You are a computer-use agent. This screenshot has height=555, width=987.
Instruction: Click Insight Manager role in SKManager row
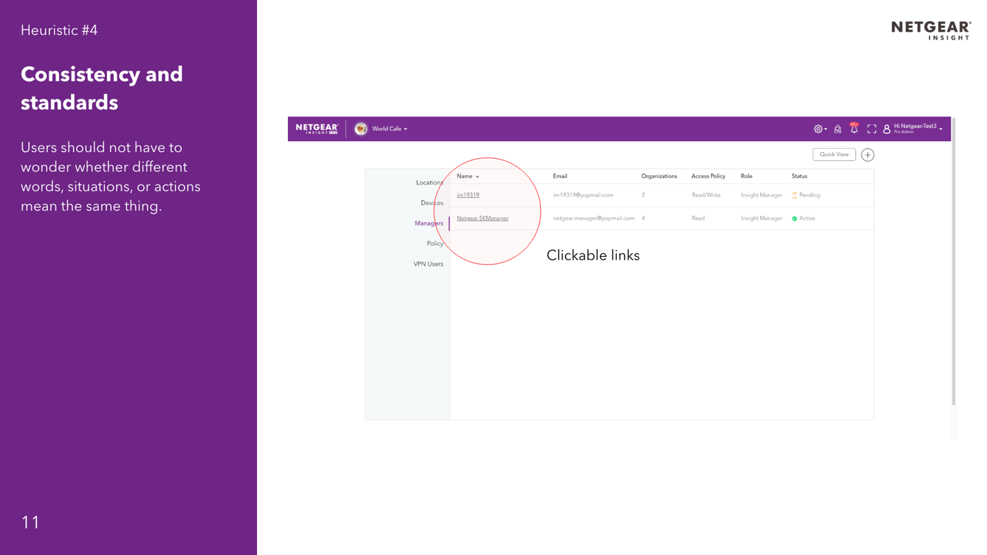[x=761, y=219]
